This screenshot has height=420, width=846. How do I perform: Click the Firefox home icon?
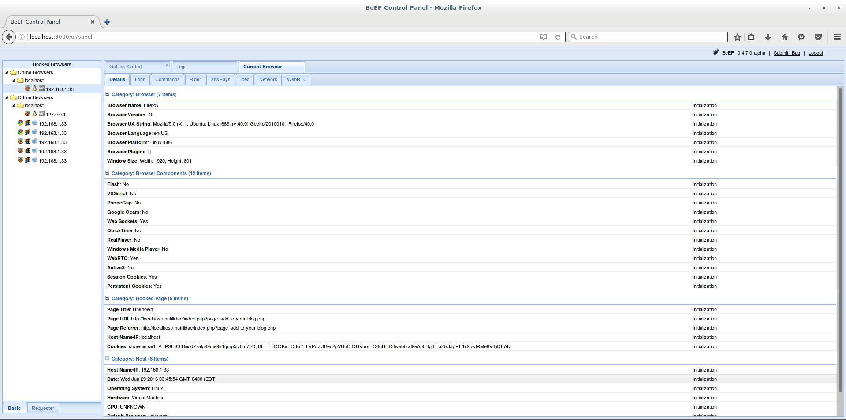click(784, 37)
